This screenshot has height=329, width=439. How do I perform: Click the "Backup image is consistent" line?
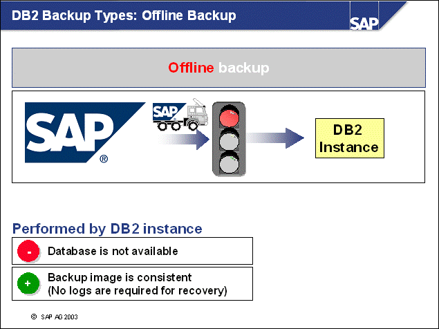[119, 278]
